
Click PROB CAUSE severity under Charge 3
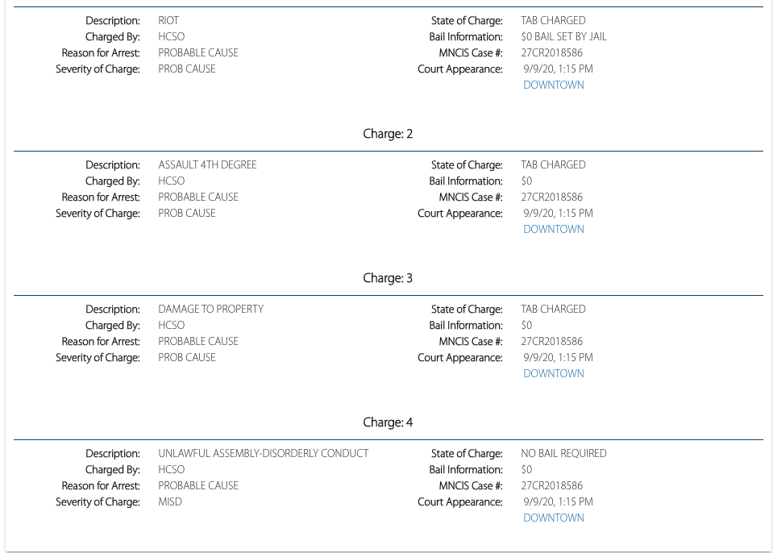186,357
